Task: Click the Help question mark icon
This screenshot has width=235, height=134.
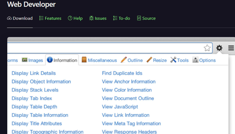Action: tap(70, 18)
